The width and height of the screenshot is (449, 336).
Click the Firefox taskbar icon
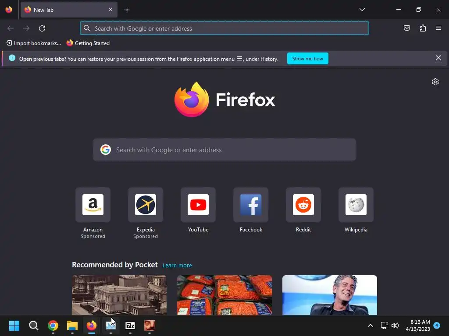pyautogui.click(x=92, y=325)
